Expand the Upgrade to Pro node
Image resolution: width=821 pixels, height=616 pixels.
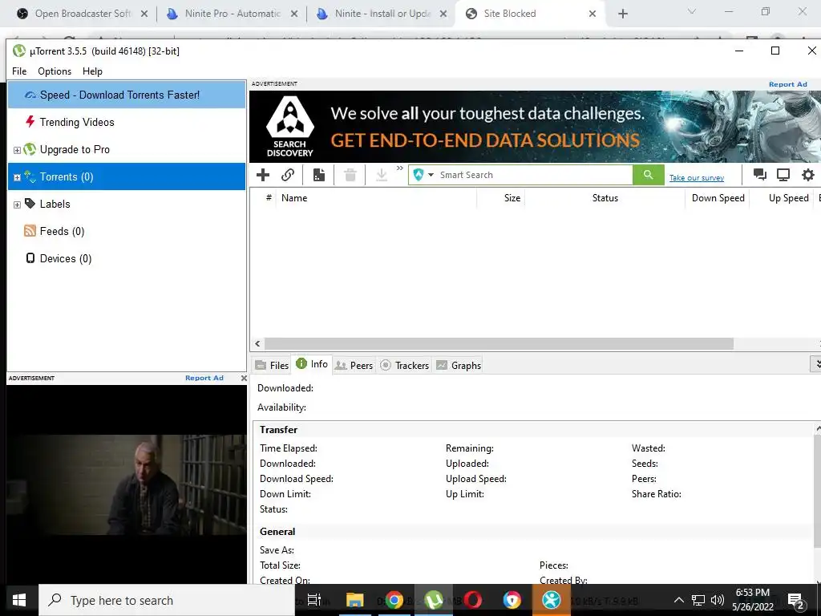tap(17, 150)
